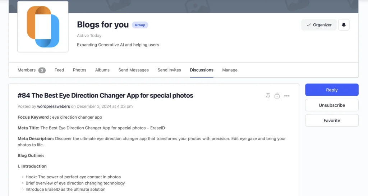Click the Blogs for you group avatar
This screenshot has height=196, width=368.
43,27
